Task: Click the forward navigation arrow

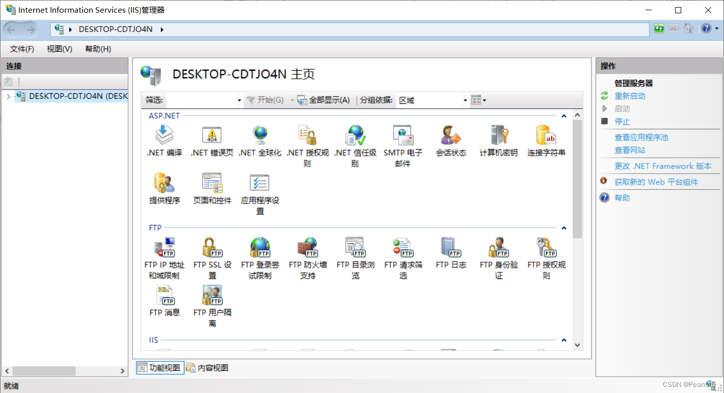Action: pos(31,30)
